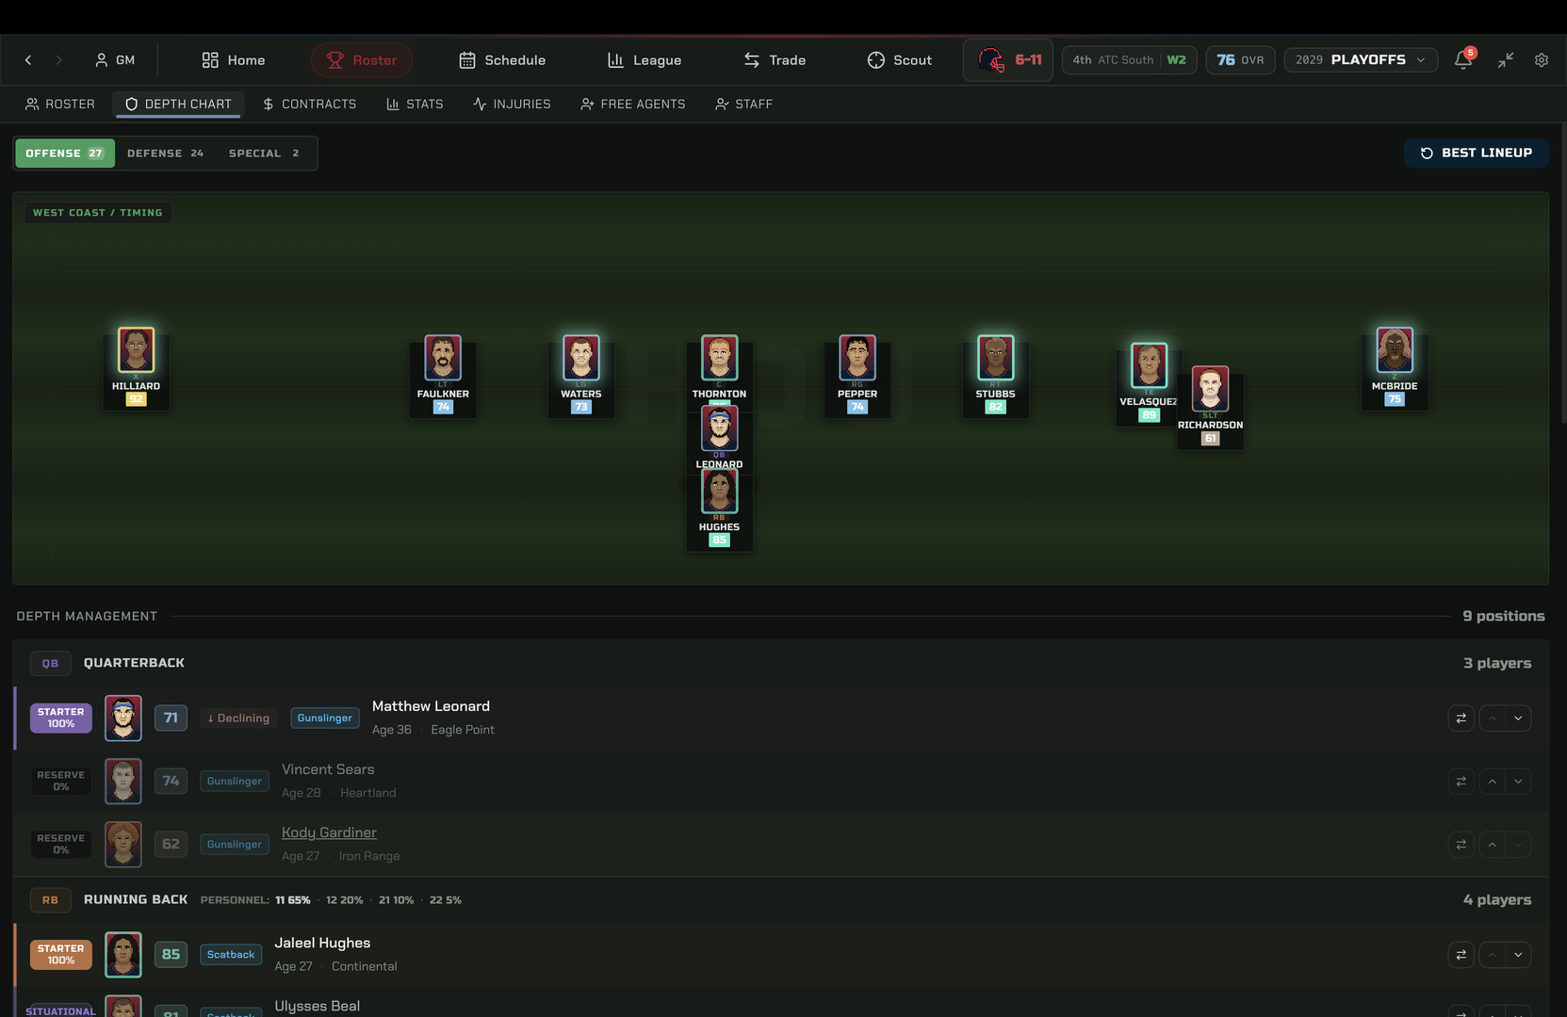Image resolution: width=1567 pixels, height=1017 pixels.
Task: Click the swap icon for Jaleel Hughes
Action: click(x=1461, y=955)
